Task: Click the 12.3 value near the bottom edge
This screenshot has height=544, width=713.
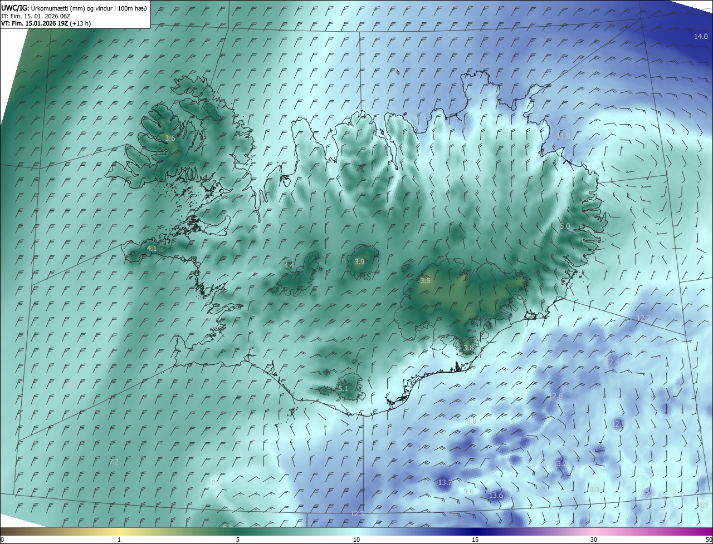Action: [357, 513]
